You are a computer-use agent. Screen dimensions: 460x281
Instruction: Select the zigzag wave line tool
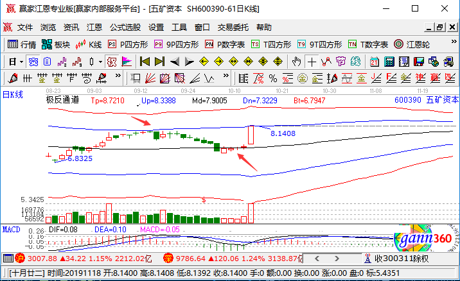(x=209, y=78)
